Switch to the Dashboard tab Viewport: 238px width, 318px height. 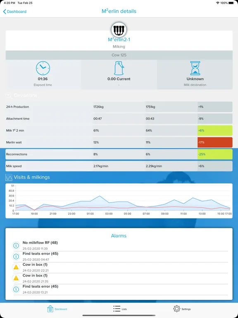(57, 309)
